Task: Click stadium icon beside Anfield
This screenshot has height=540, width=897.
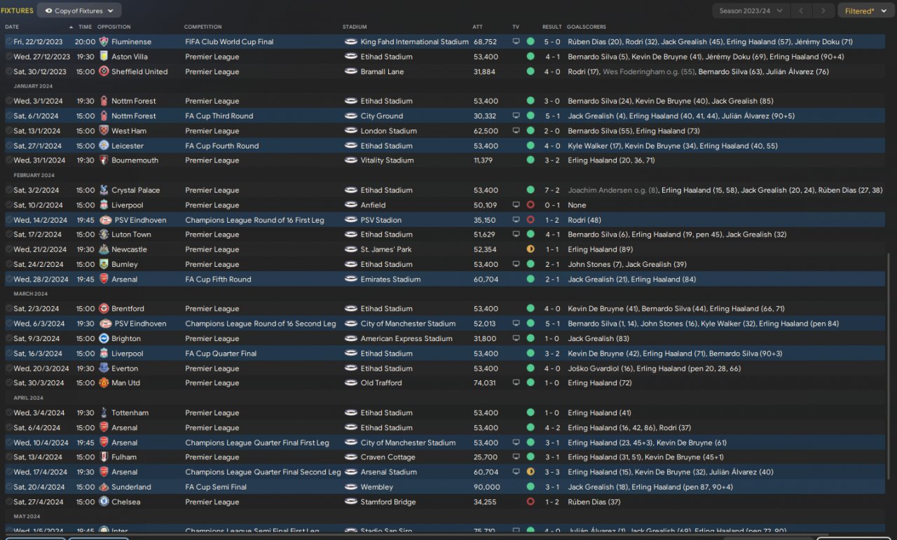Action: pos(351,205)
